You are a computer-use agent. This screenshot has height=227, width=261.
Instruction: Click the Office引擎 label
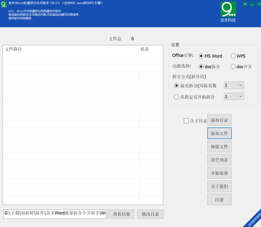coord(183,55)
